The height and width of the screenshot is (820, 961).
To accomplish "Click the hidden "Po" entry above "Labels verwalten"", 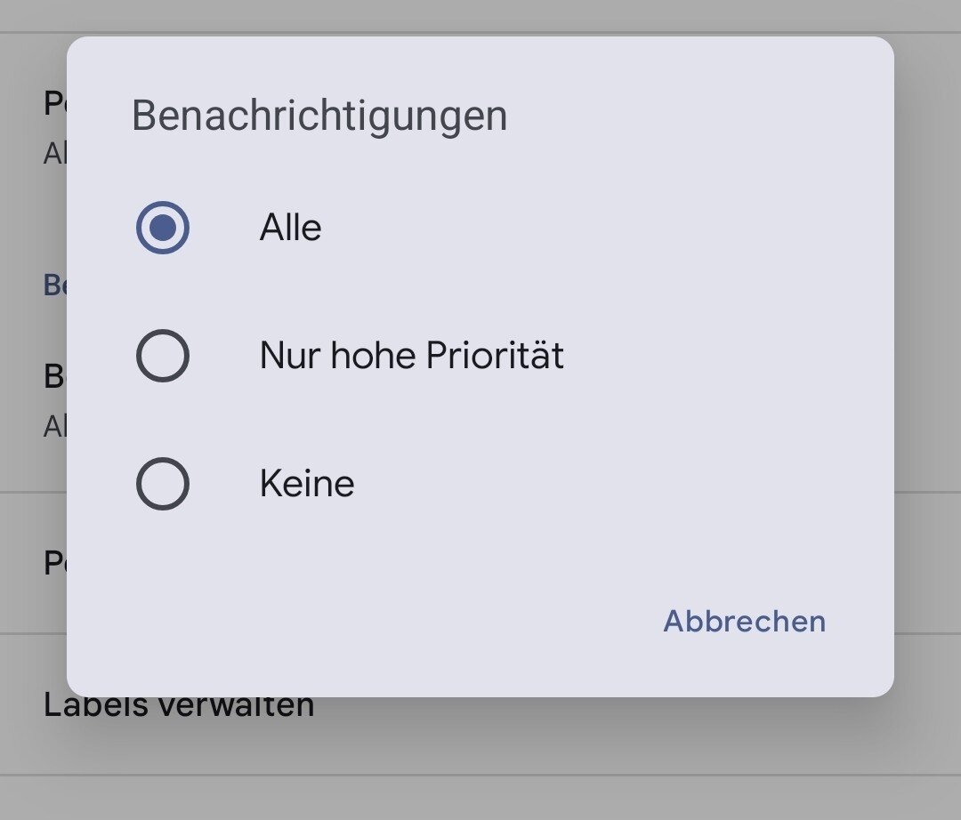I will coord(54,563).
